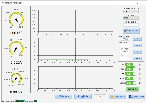Confirm the set voltage value

point(137,39)
